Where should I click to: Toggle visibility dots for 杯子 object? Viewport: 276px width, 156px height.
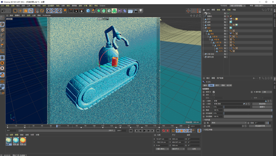point(227,19)
